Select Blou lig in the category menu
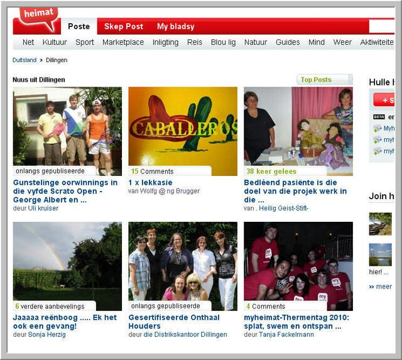This screenshot has width=402, height=360. coord(224,42)
